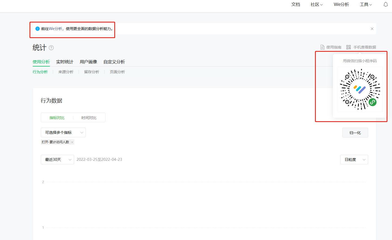Click the 使用指南 document icon

point(323,47)
